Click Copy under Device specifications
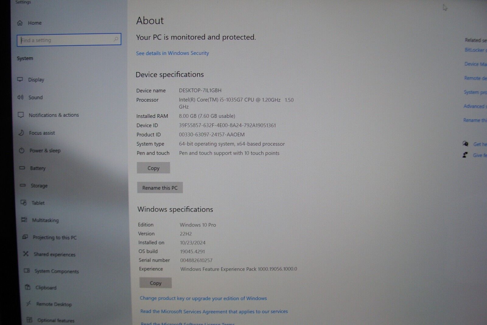The width and height of the screenshot is (487, 325). click(153, 168)
